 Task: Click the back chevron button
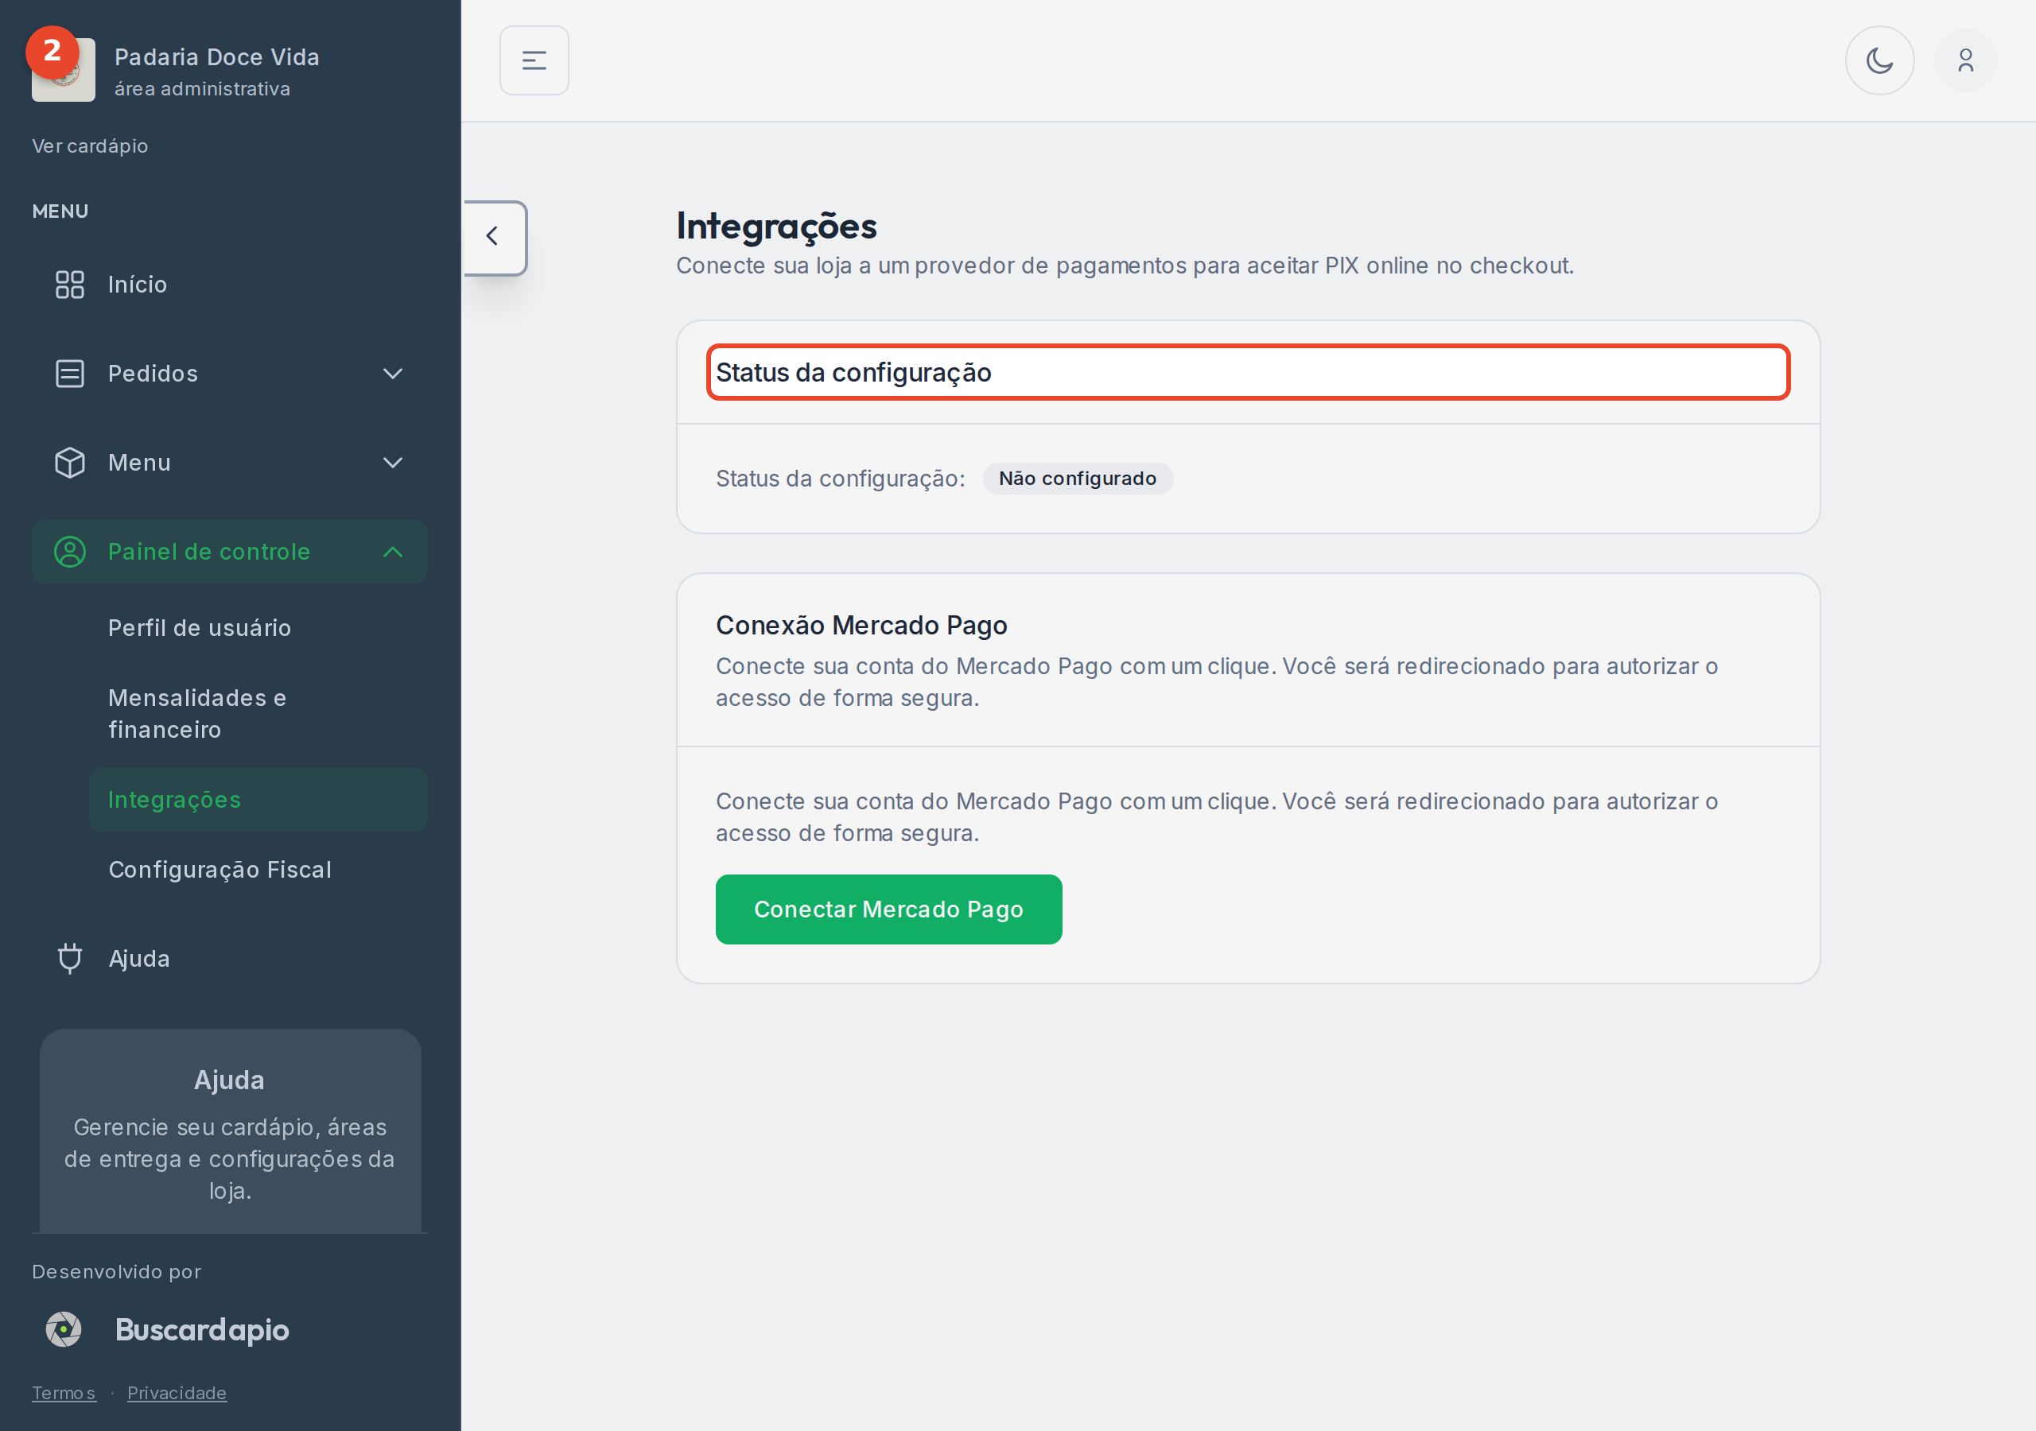click(493, 237)
